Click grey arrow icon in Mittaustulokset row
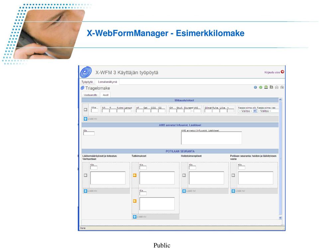The image size is (319, 248). point(86,110)
